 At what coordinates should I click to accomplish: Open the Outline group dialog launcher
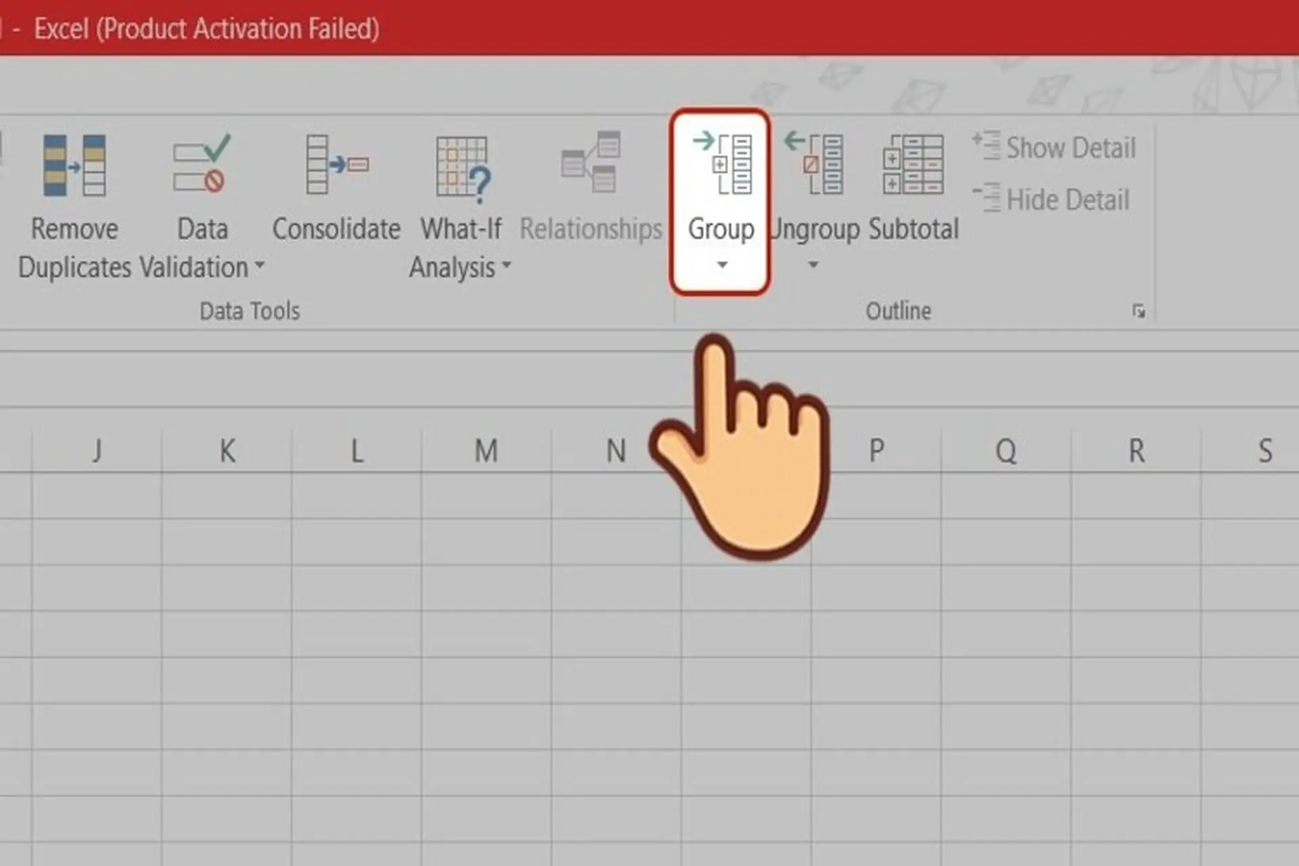[x=1139, y=311]
